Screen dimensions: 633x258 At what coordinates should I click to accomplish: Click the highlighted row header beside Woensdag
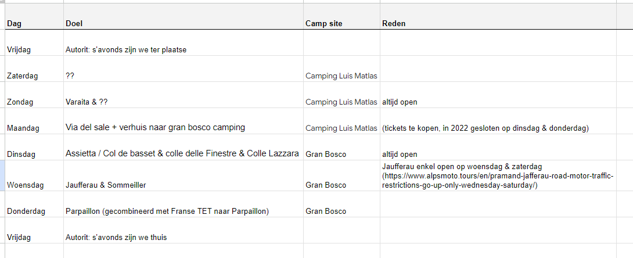[x=2, y=176]
